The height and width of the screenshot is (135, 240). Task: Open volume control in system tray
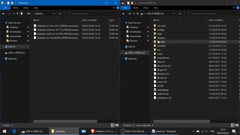[207, 131]
